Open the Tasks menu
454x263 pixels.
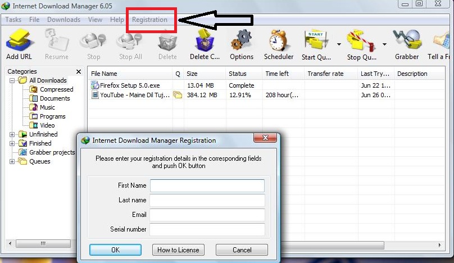[13, 20]
